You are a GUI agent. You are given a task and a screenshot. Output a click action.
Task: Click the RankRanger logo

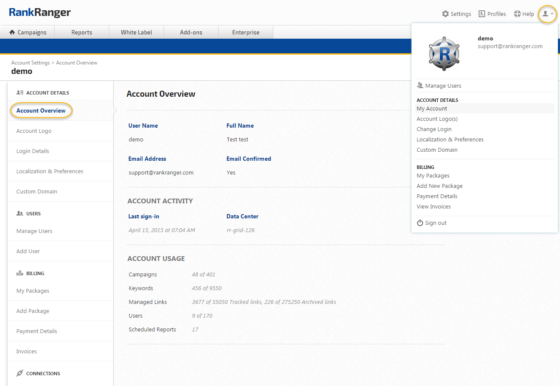point(40,12)
